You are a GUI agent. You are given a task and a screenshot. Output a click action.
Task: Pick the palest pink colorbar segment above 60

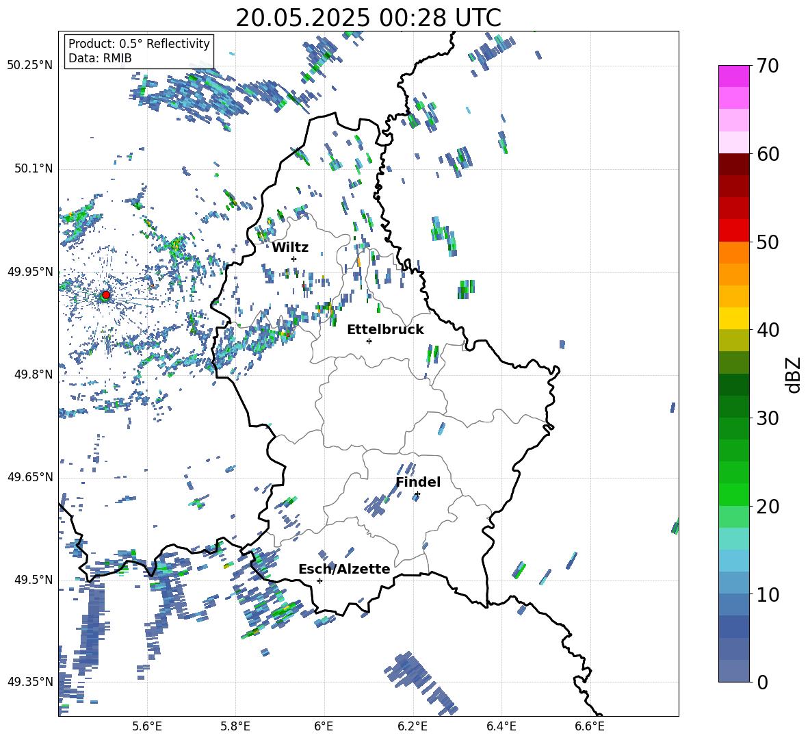pyautogui.click(x=733, y=142)
